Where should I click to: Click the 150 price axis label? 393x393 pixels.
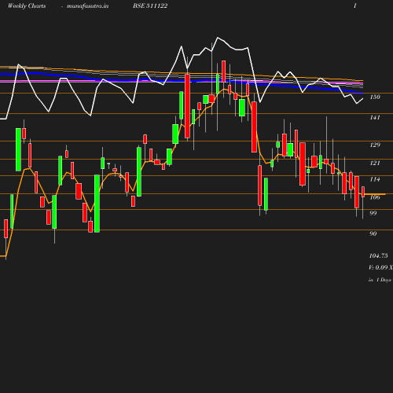click(x=375, y=97)
